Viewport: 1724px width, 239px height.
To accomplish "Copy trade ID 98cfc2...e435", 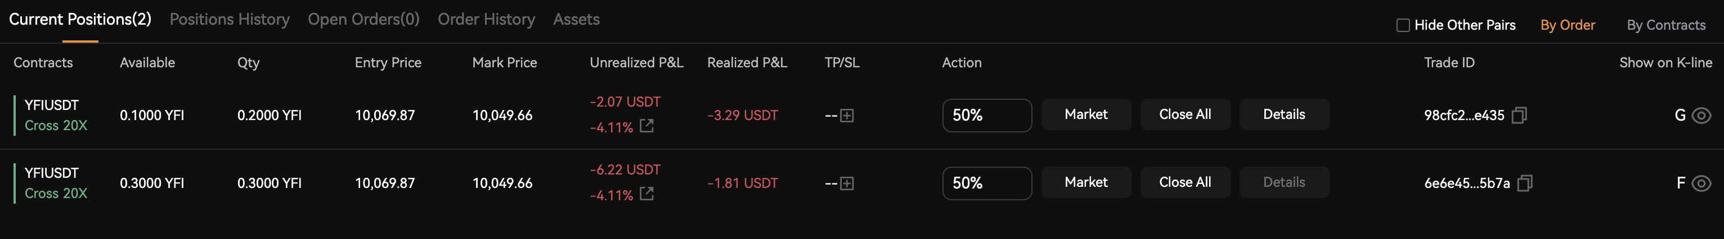I will 1519,116.
